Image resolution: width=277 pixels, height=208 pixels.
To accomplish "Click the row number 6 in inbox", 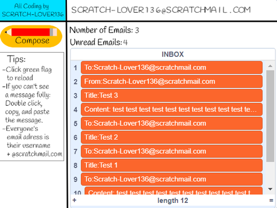I will pyautogui.click(x=76, y=138).
